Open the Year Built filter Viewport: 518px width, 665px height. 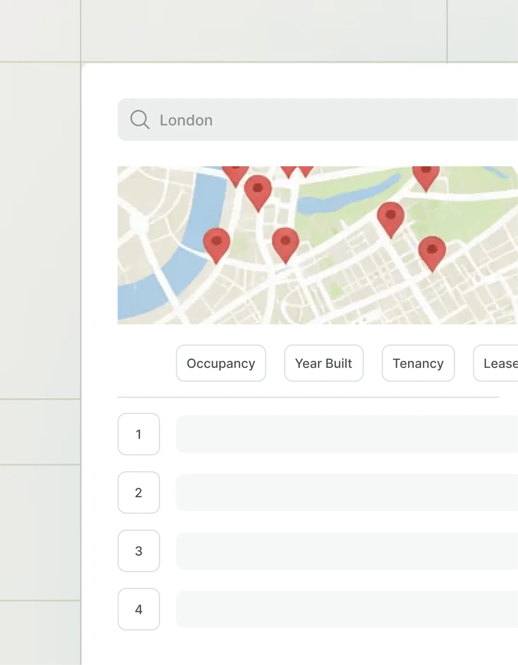(x=324, y=363)
